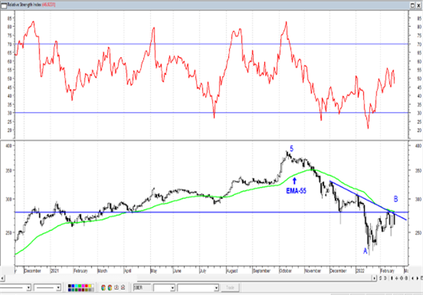The height and width of the screenshot is (295, 423).
Task: Click the 2021 label on the date axis
Action: click(55, 271)
